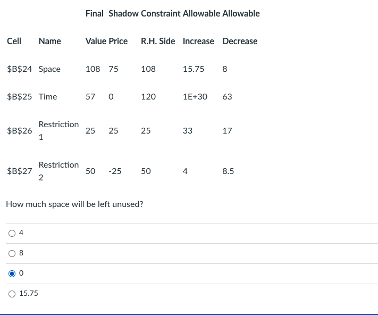Click the "Time" constraint name

tap(48, 96)
